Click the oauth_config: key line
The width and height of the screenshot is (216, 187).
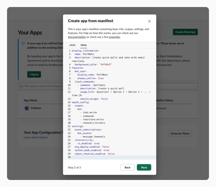[81, 102]
